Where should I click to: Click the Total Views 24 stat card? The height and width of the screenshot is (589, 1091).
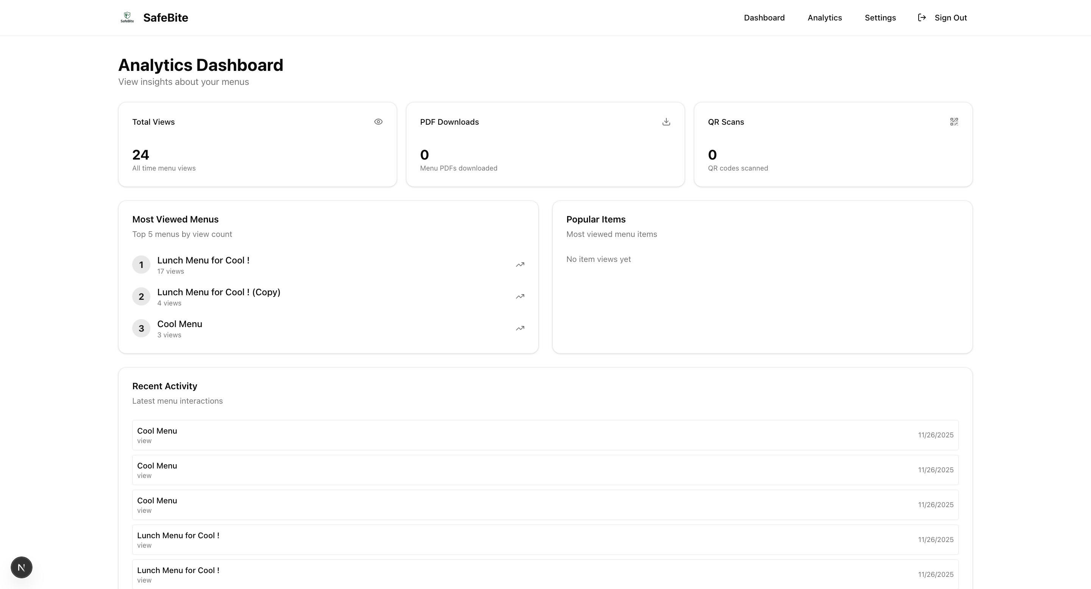coord(257,144)
